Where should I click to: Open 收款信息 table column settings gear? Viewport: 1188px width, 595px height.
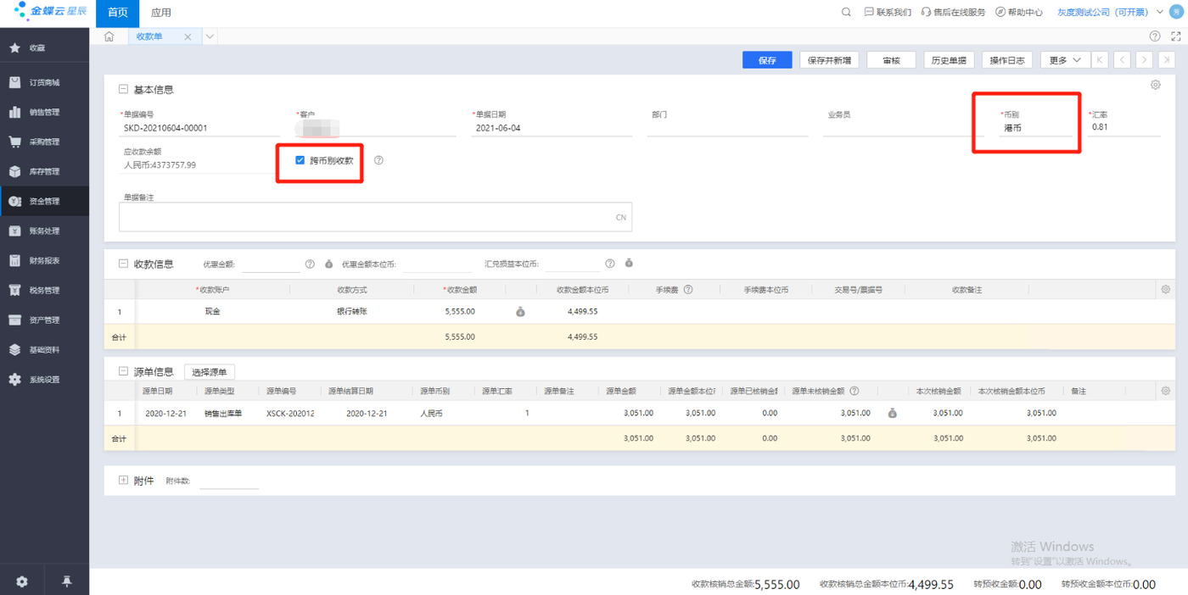1166,290
